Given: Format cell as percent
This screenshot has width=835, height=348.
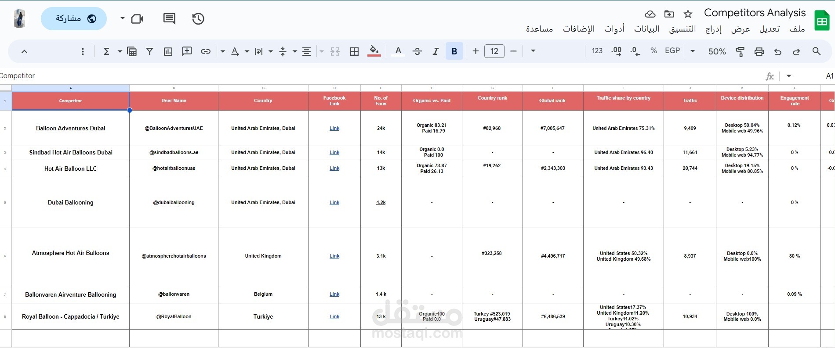Looking at the screenshot, I should 654,51.
